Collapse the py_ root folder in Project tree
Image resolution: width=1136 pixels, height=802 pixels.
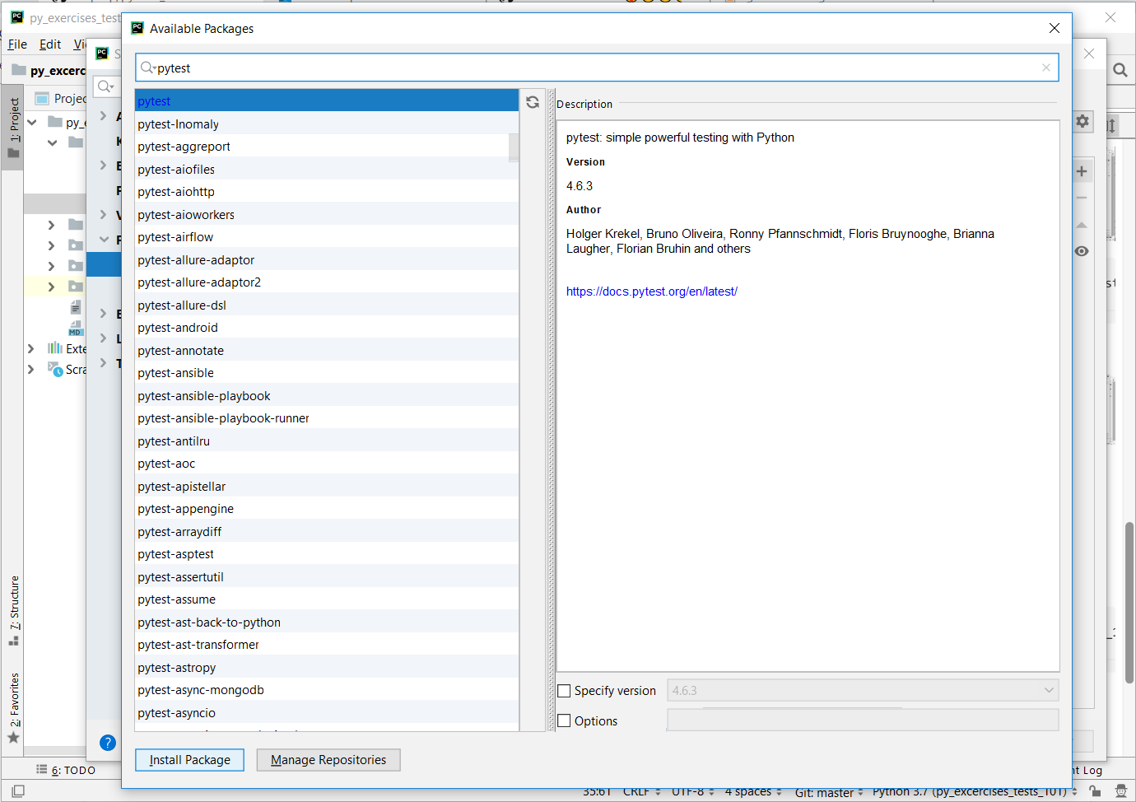pyautogui.click(x=32, y=122)
